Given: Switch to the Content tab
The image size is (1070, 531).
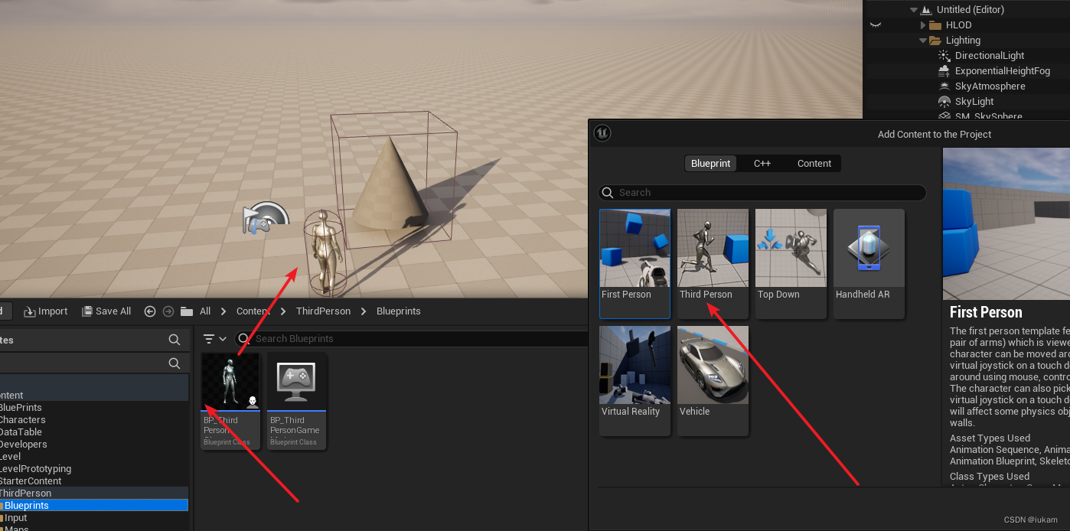Looking at the screenshot, I should (814, 163).
